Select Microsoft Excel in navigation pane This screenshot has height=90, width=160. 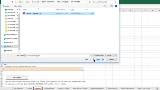11,34
